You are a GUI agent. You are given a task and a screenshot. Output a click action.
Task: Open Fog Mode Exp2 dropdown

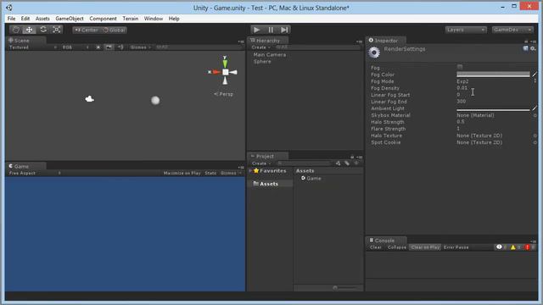click(x=495, y=81)
